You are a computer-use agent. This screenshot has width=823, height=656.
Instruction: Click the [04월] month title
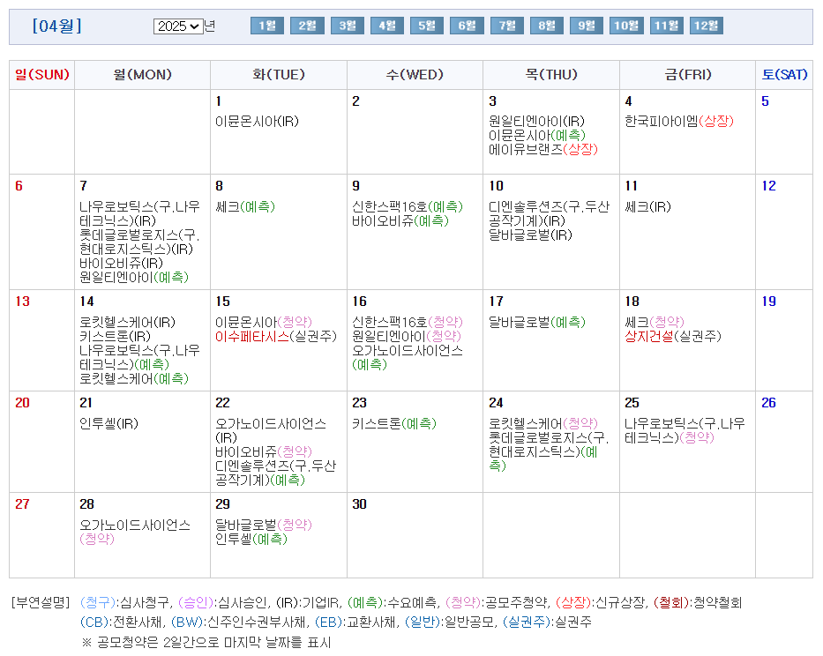[56, 26]
